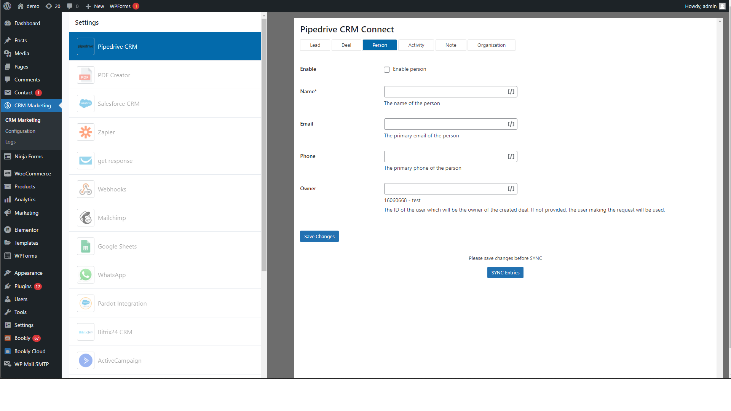Open merge tag picker for Owner field
The width and height of the screenshot is (731, 411).
[x=511, y=189]
